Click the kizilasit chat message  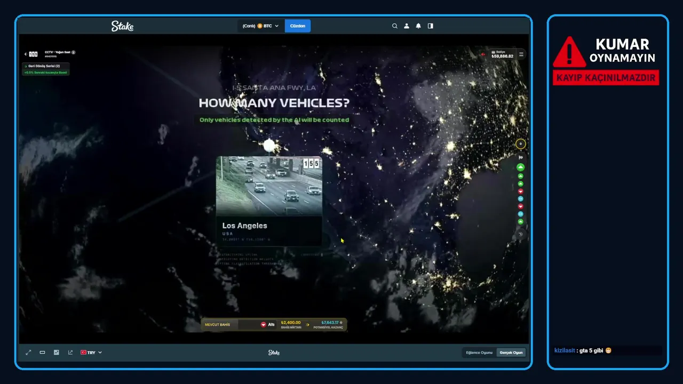pyautogui.click(x=583, y=350)
